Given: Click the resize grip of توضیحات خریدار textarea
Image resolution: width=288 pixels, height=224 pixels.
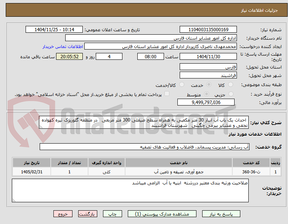Looking at the screenshot, I should pos(14,200).
